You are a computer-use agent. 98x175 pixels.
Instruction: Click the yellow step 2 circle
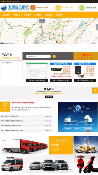(58, 8)
